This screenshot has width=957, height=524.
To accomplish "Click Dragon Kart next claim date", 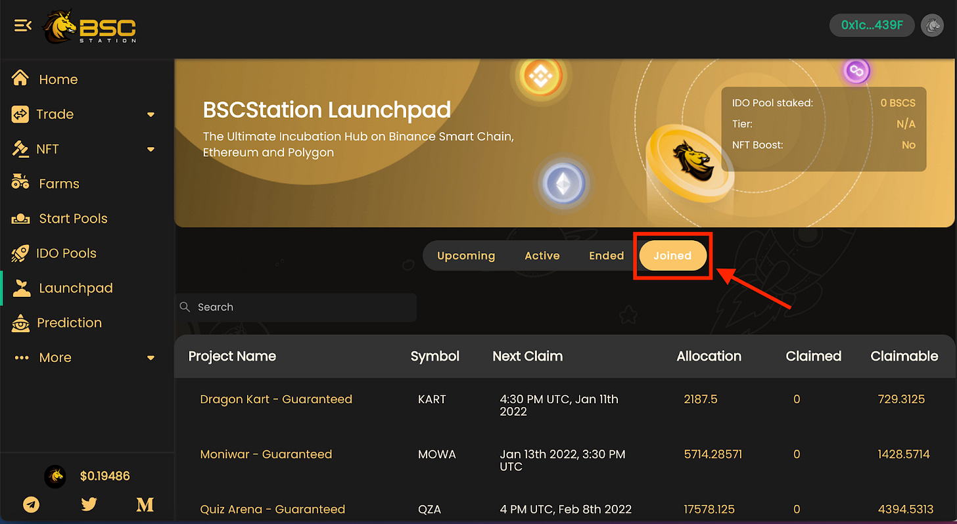I will [x=559, y=405].
